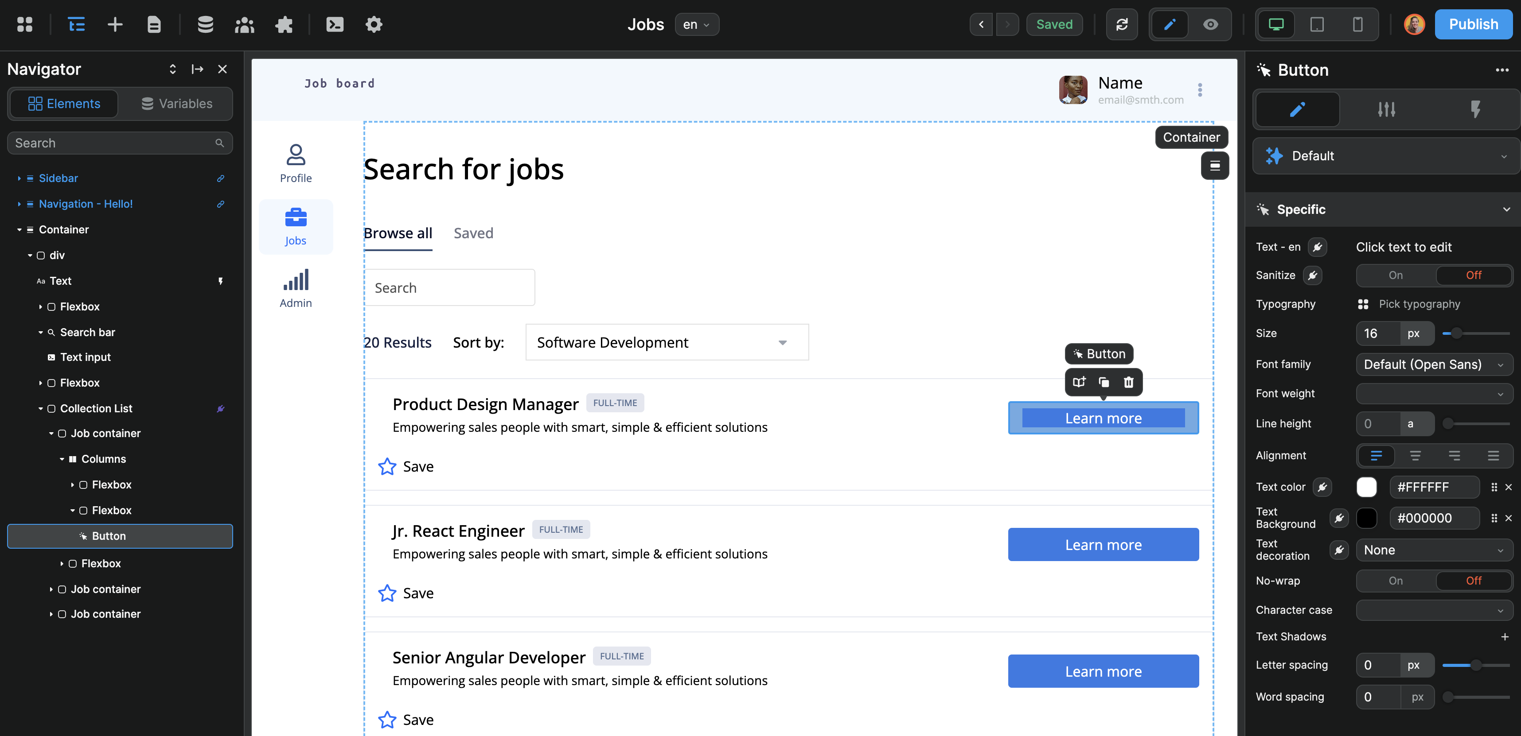Viewport: 1521px width, 736px height.
Task: Open the database icon in top toolbar
Action: 205,24
